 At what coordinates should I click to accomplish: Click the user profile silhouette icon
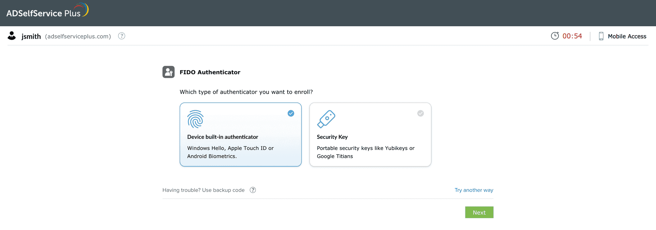click(12, 36)
